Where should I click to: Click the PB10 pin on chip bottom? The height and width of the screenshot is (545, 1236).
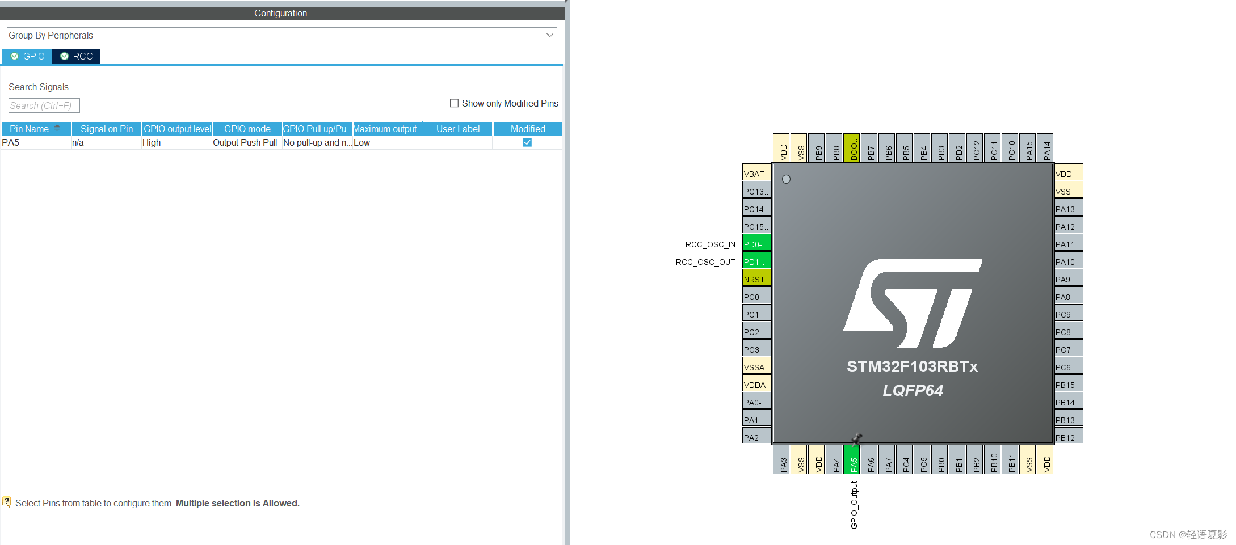click(x=993, y=459)
